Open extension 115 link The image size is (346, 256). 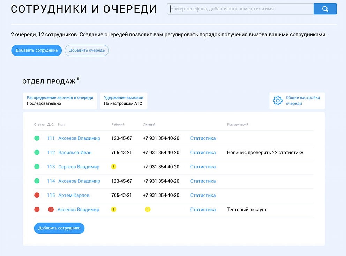(51, 195)
